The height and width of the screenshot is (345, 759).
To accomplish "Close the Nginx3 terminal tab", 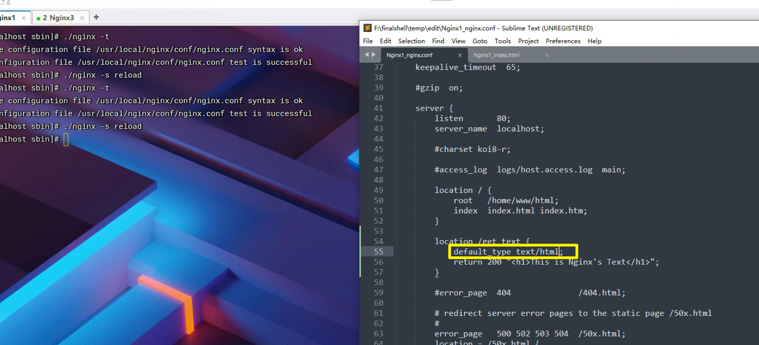I will (x=82, y=18).
